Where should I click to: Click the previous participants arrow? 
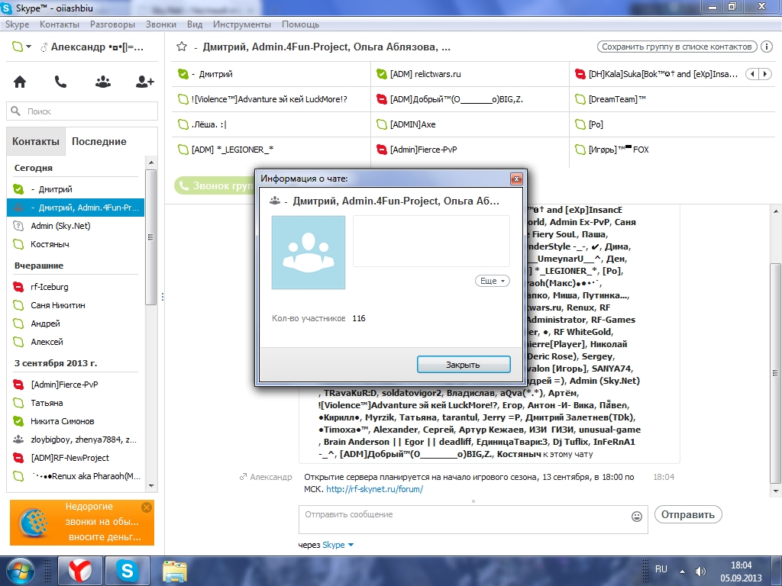coord(752,74)
